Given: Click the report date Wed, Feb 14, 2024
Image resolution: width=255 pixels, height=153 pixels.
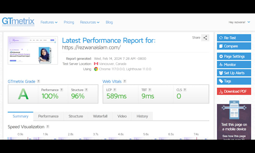Looking at the screenshot, I should [120, 59].
